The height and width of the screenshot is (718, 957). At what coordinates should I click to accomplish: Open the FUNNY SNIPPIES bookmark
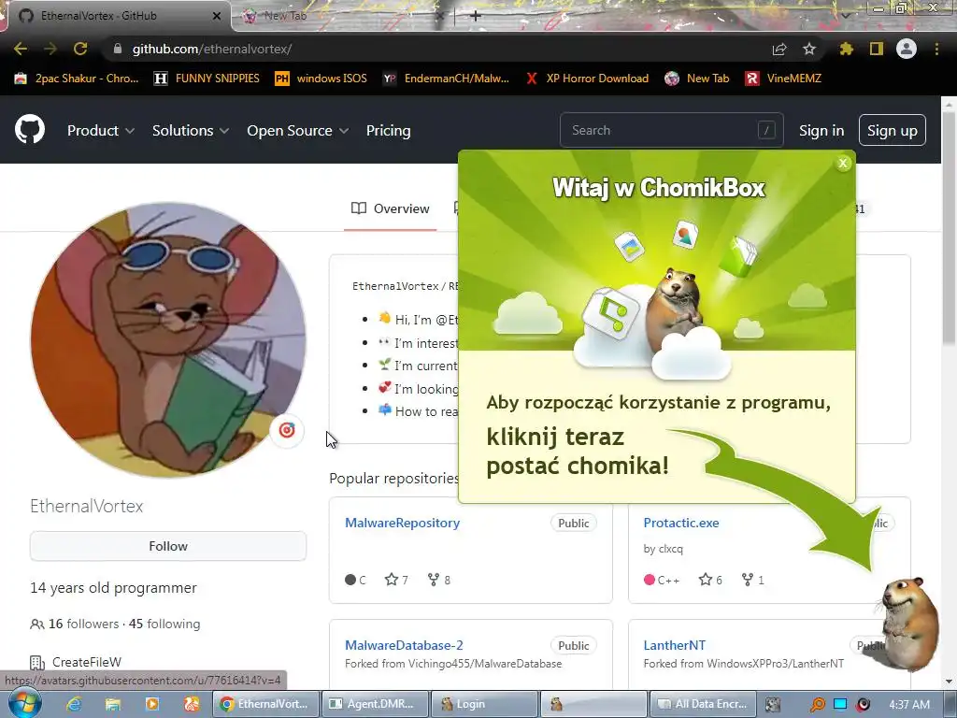(x=207, y=79)
